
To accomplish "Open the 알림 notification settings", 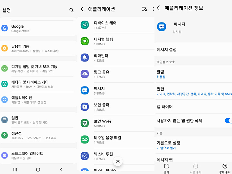I will coord(193,74).
